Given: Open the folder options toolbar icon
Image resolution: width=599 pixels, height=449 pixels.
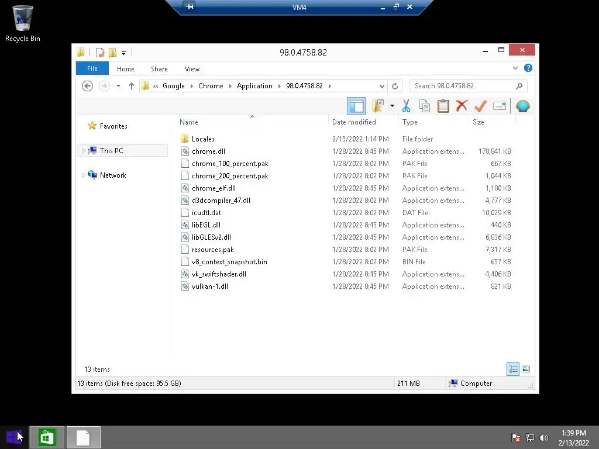Looking at the screenshot, I should (378, 106).
